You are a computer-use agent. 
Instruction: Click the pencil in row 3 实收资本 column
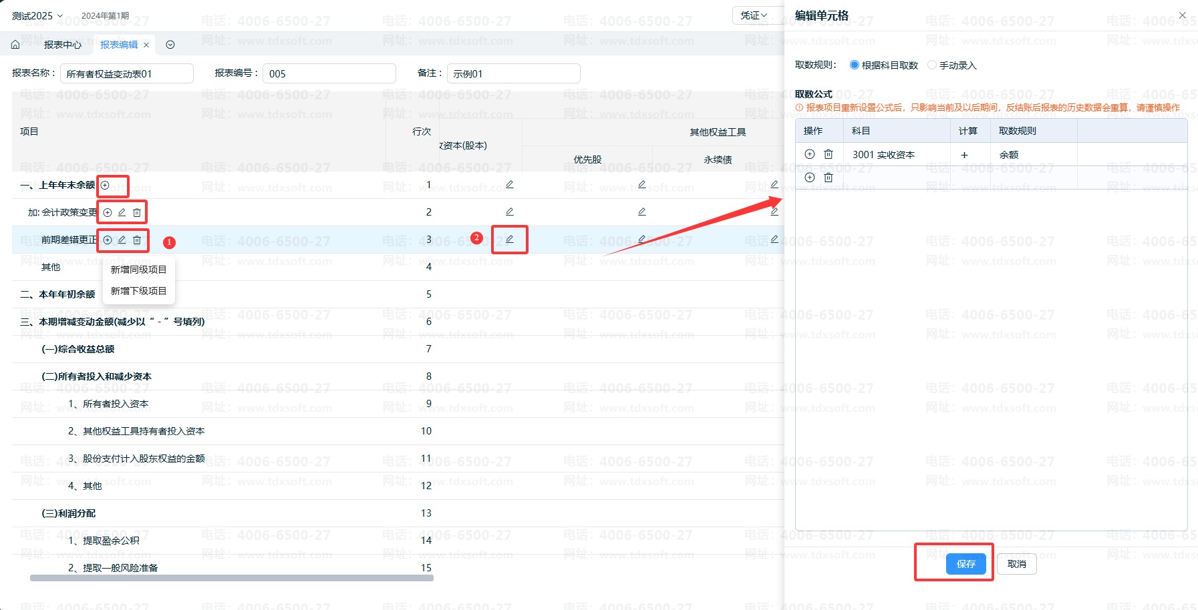[509, 239]
